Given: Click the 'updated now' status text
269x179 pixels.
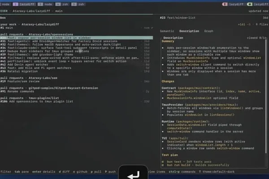Looking at the screenshot, I should tap(258, 11).
